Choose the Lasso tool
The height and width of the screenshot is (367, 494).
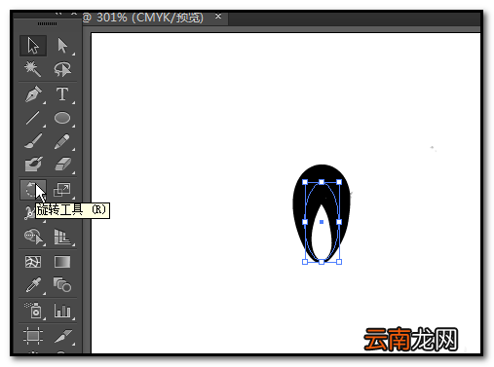pyautogui.click(x=62, y=69)
